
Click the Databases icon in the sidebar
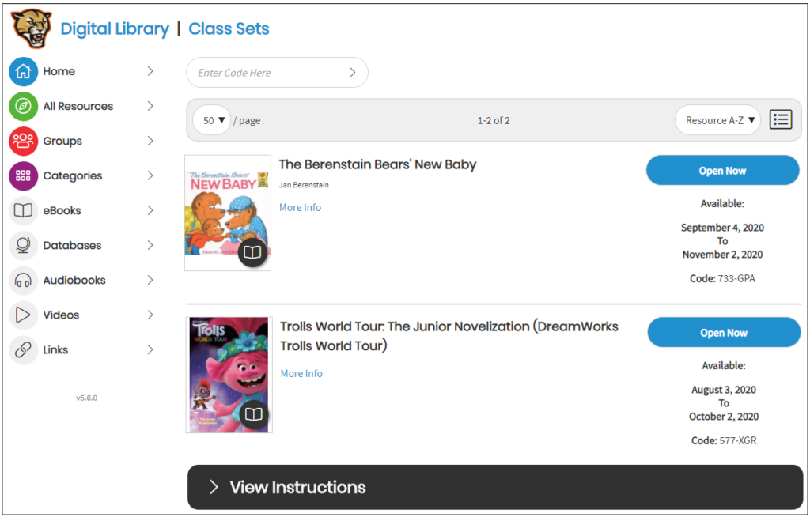coord(23,245)
